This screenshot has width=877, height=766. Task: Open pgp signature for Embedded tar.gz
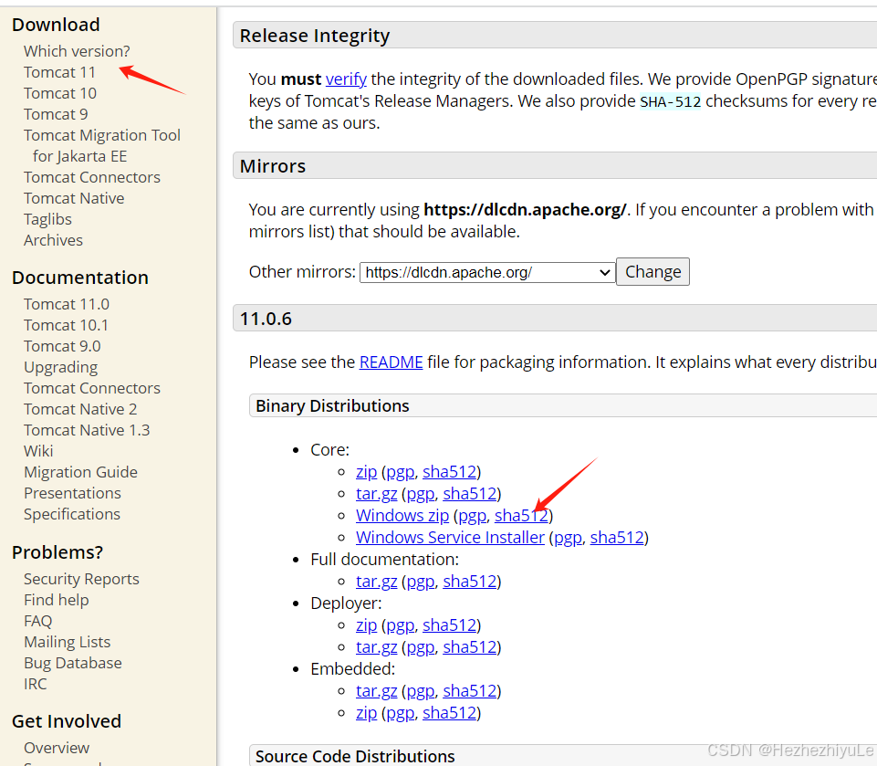421,691
